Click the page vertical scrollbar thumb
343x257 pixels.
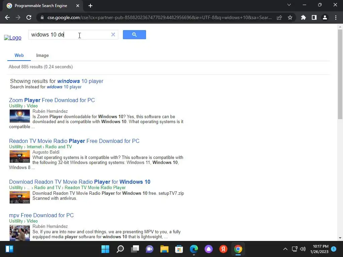click(340, 74)
